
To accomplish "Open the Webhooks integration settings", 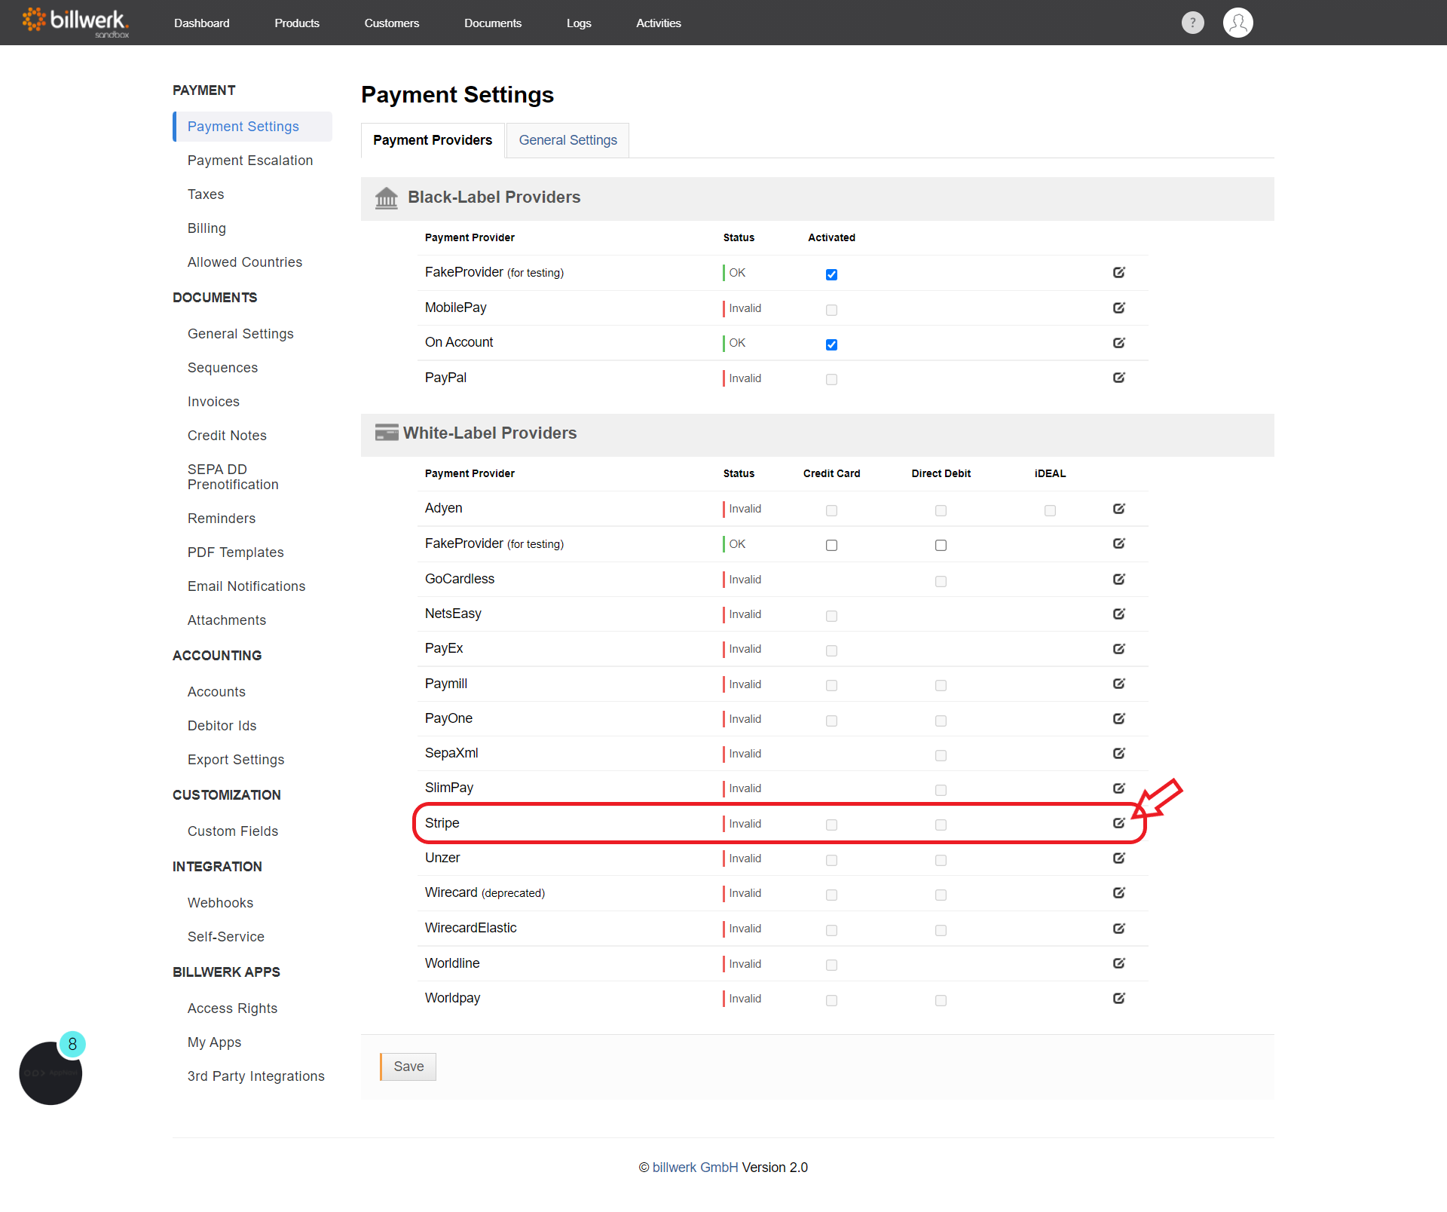I will [x=219, y=903].
